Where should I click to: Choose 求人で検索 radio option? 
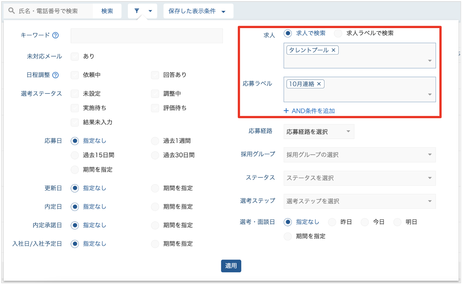pyautogui.click(x=288, y=33)
